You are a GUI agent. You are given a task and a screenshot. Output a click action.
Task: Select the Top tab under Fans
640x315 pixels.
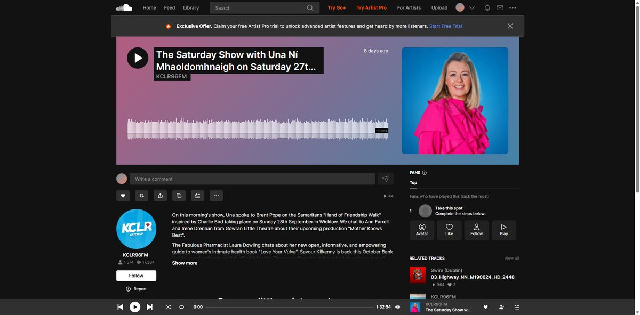(413, 183)
